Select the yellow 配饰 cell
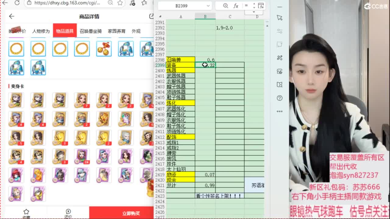Image resolution: width=390 pixels, height=219 pixels. point(181,137)
